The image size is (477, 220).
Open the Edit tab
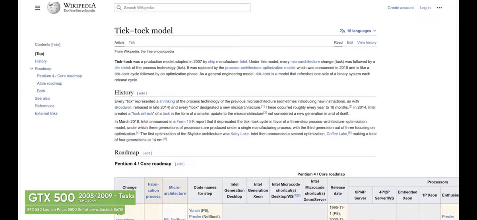tap(350, 42)
